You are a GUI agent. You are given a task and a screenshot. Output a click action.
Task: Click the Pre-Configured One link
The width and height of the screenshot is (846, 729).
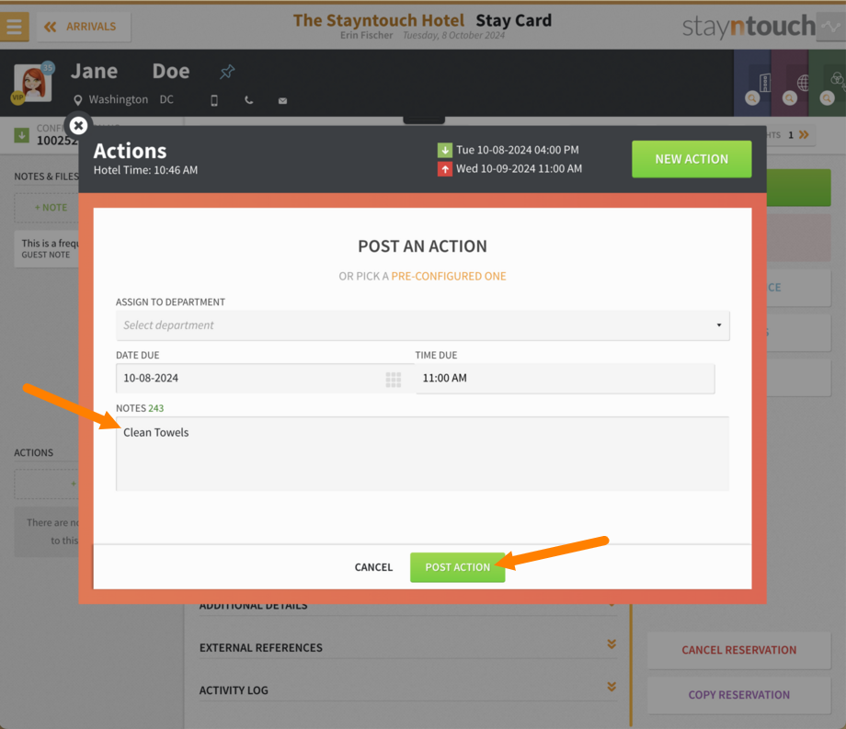[x=449, y=276]
